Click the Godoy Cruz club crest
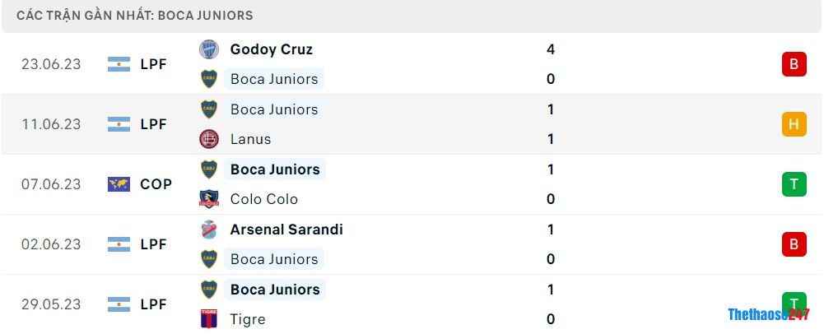Image resolution: width=824 pixels, height=334 pixels. coord(209,49)
